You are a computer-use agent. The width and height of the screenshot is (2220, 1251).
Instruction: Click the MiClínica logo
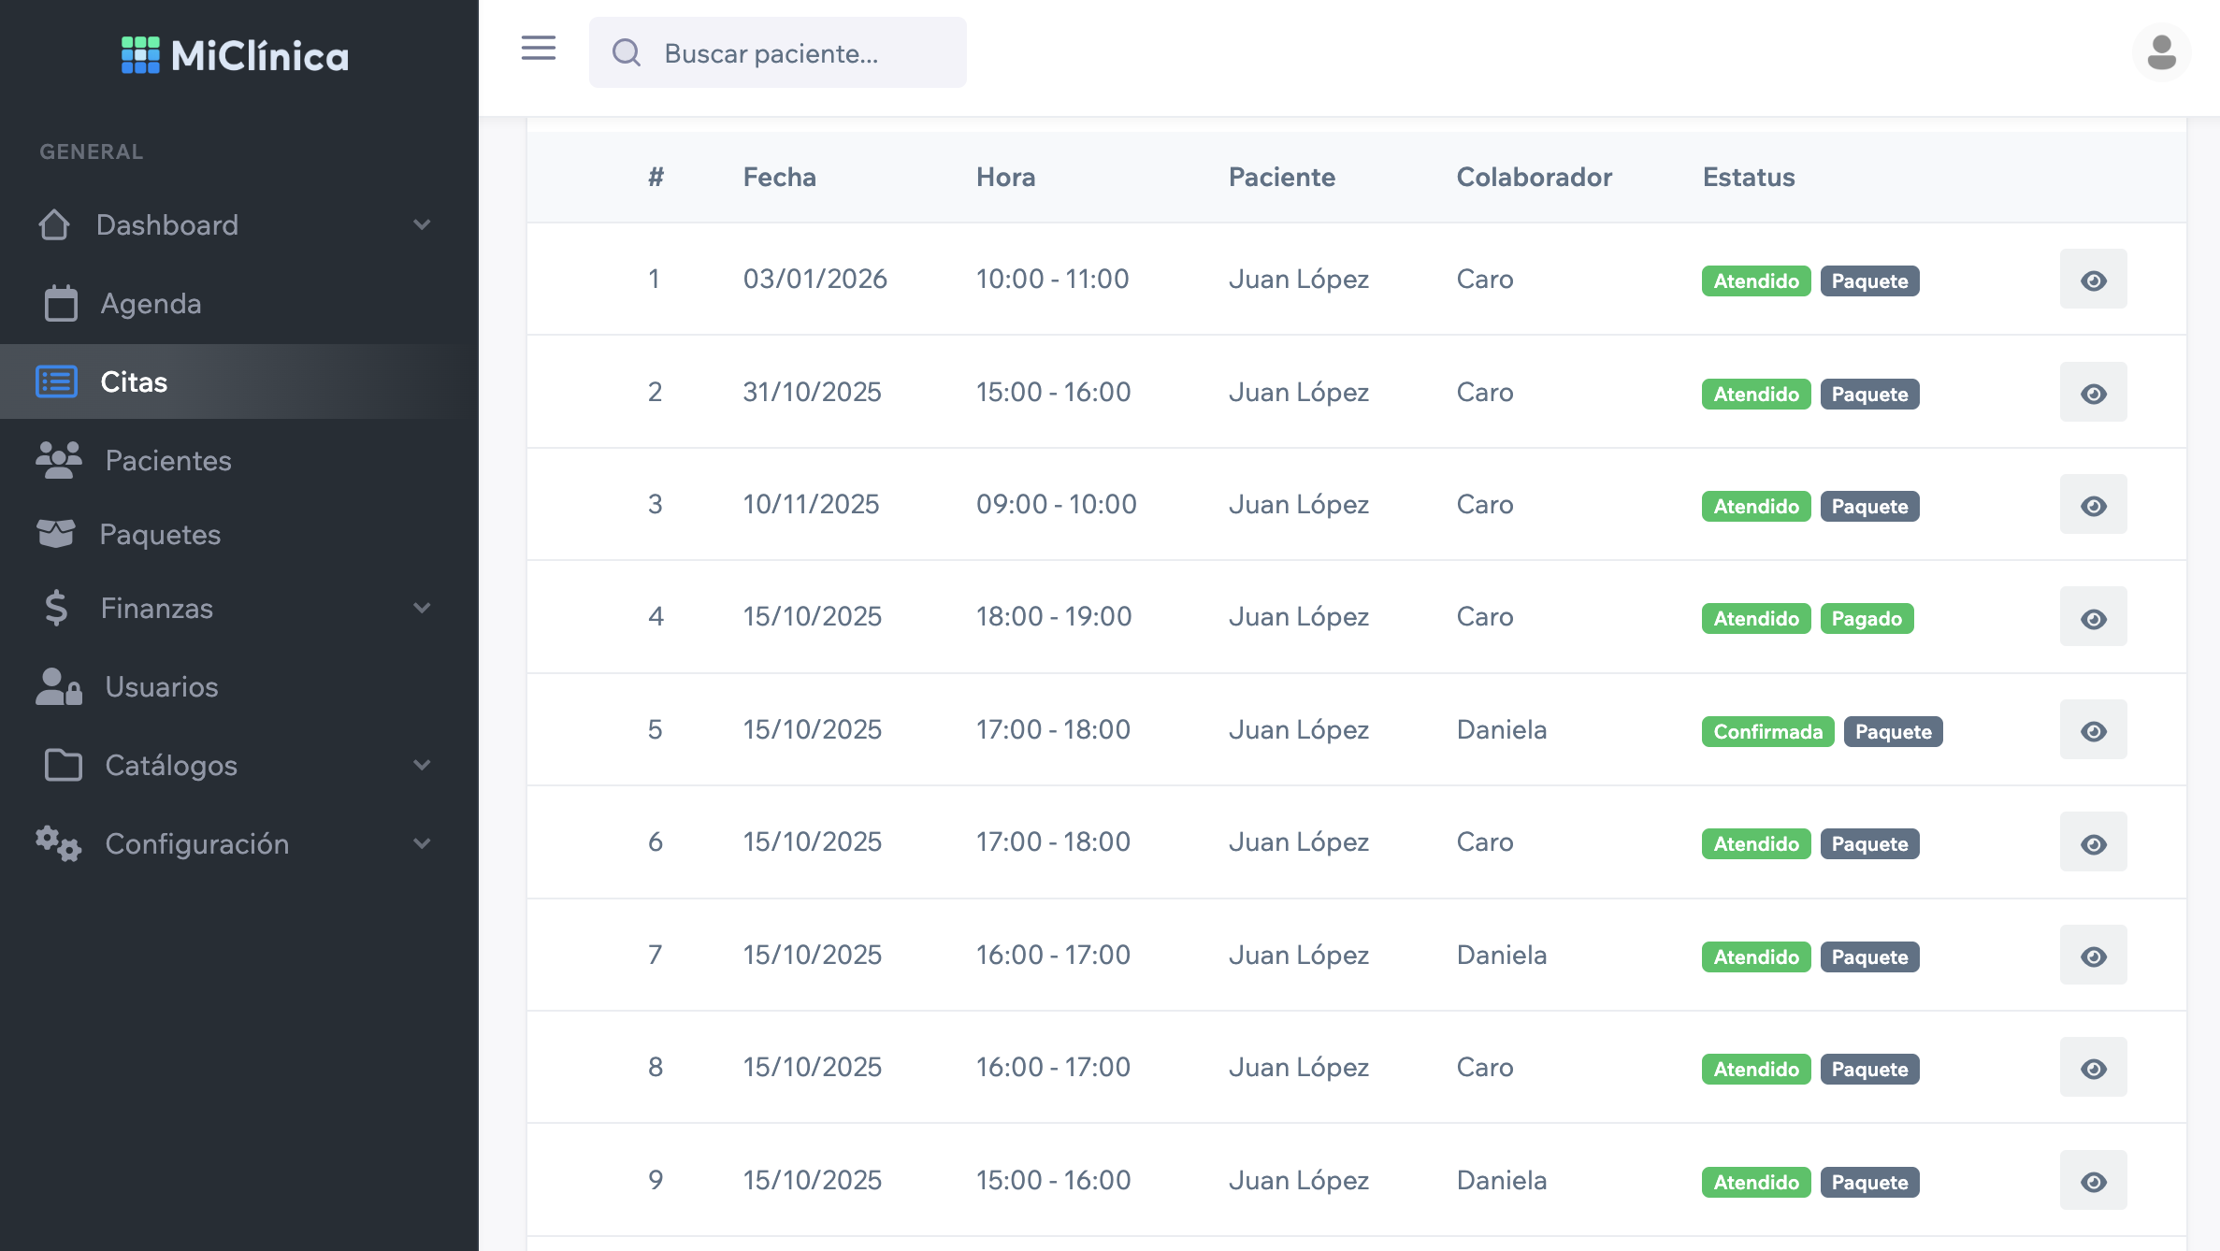[235, 56]
